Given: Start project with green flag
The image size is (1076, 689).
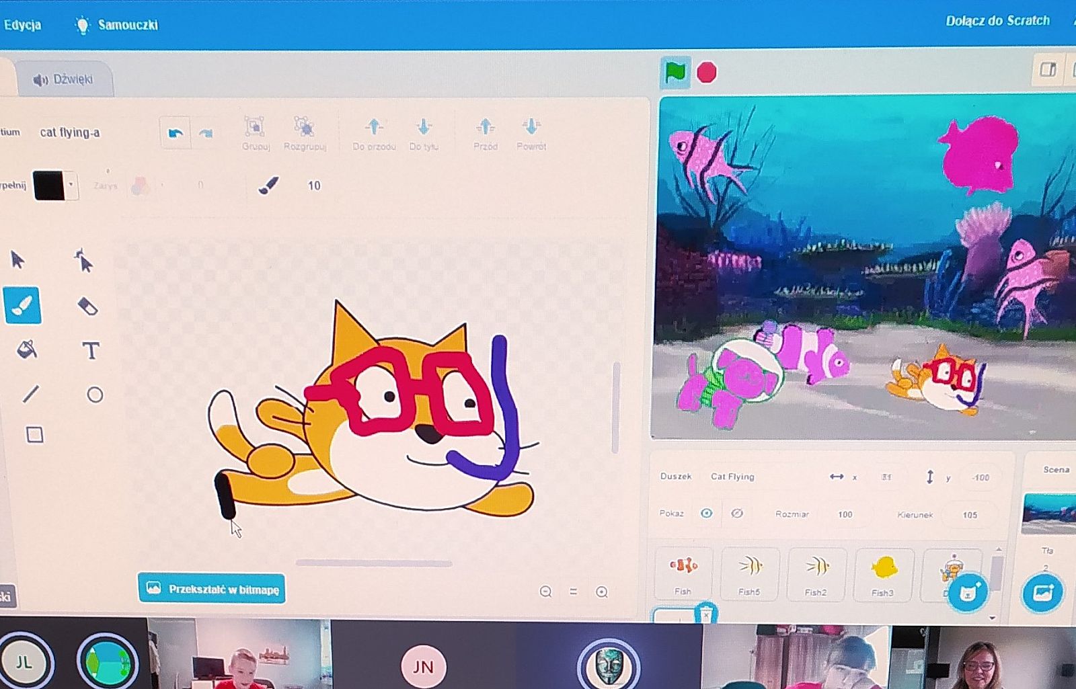Looking at the screenshot, I should (675, 73).
